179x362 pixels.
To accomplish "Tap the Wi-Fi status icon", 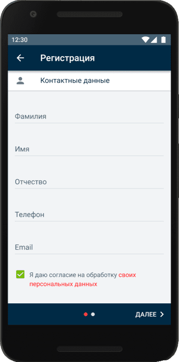I will (145, 40).
